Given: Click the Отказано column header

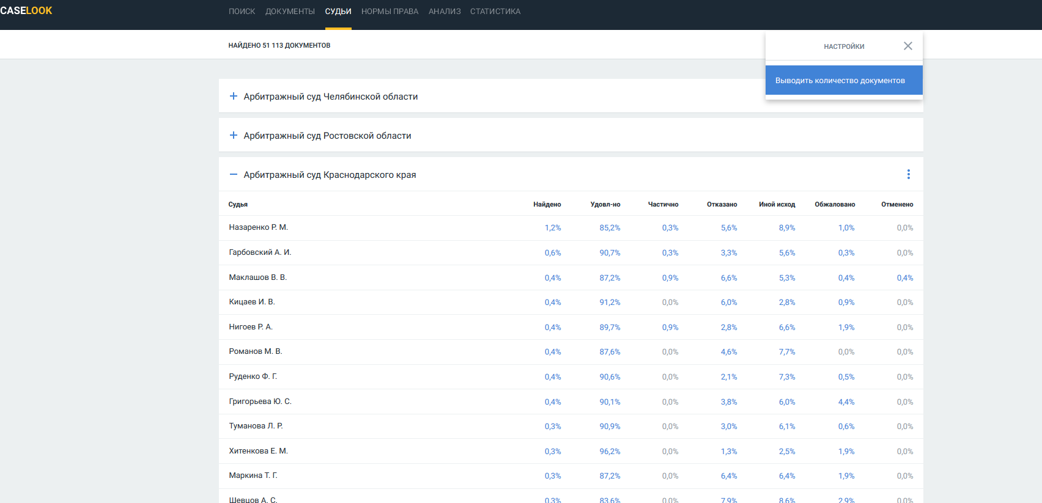Looking at the screenshot, I should point(722,204).
